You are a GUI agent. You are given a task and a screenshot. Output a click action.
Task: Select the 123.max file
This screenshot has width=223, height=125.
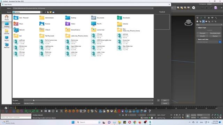[x=97, y=36]
